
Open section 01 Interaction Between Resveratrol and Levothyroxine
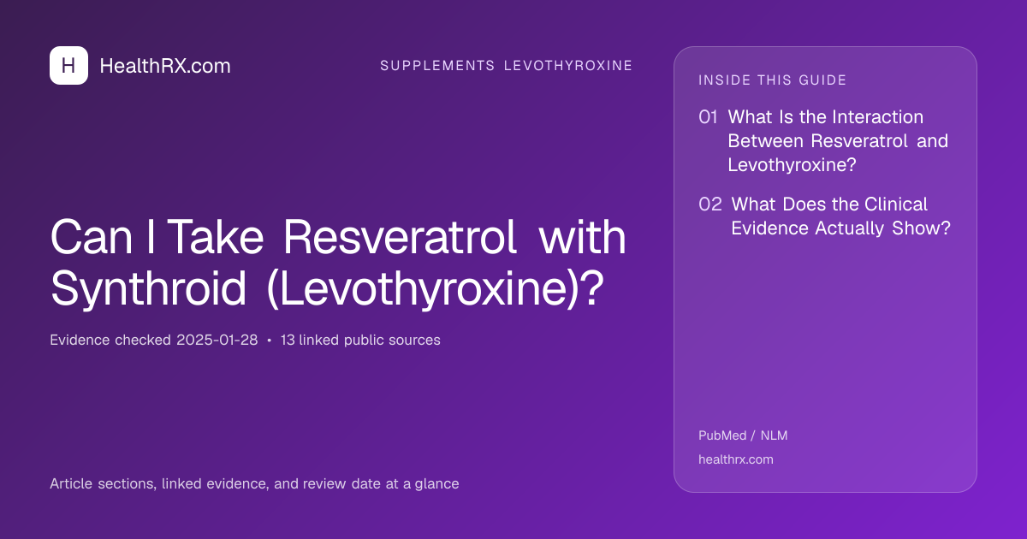click(823, 141)
